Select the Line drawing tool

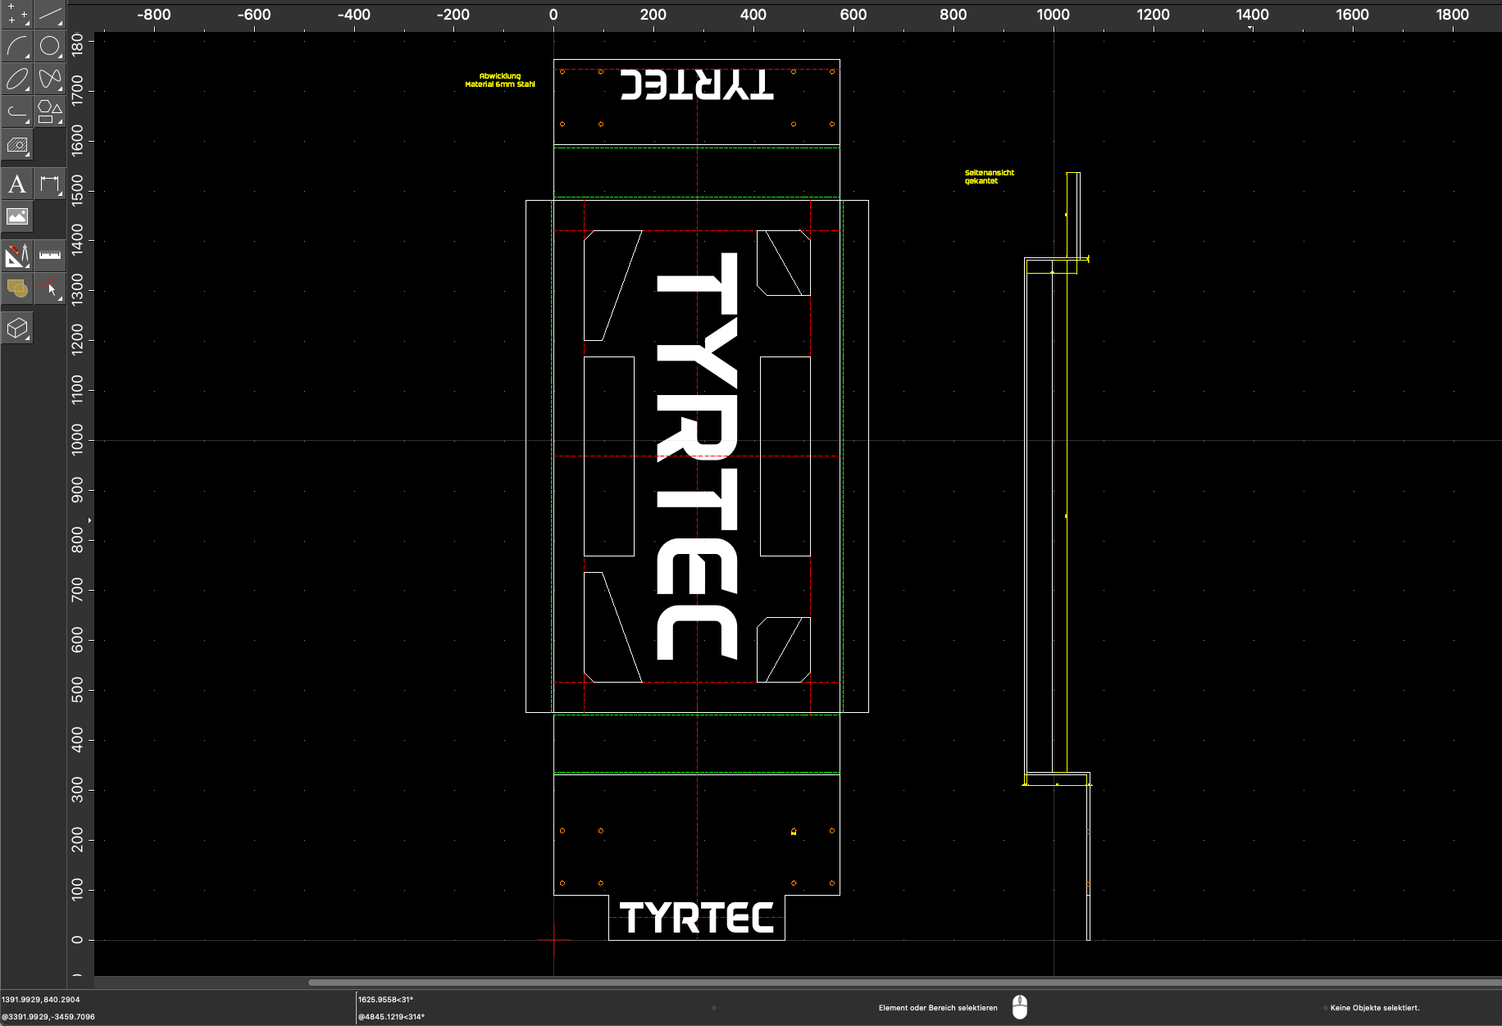[50, 13]
